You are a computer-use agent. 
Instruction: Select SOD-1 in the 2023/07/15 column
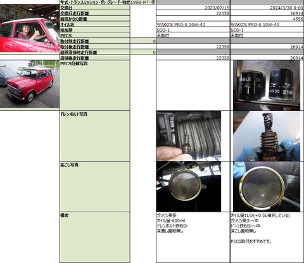[193, 30]
